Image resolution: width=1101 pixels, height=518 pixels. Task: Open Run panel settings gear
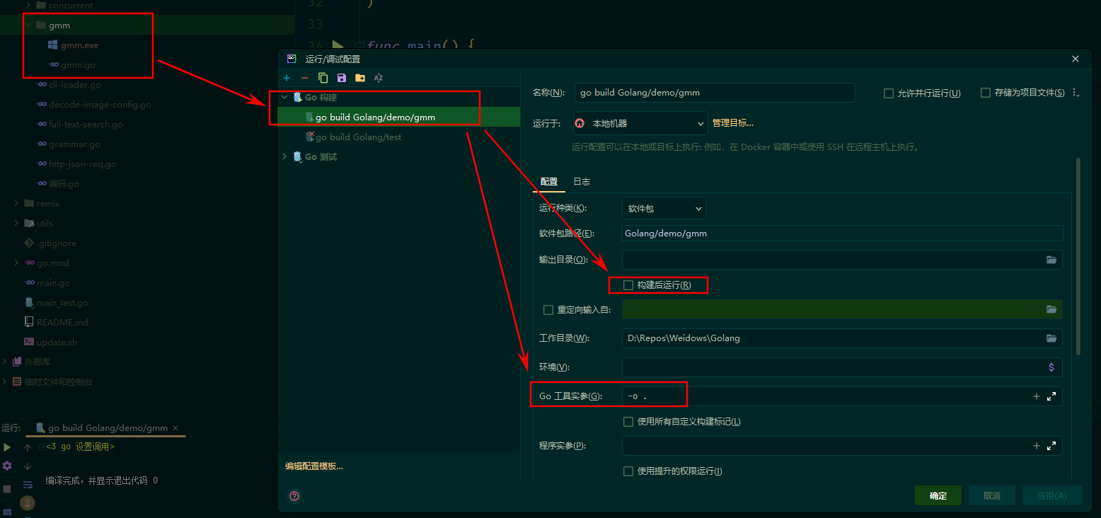pyautogui.click(x=7, y=466)
